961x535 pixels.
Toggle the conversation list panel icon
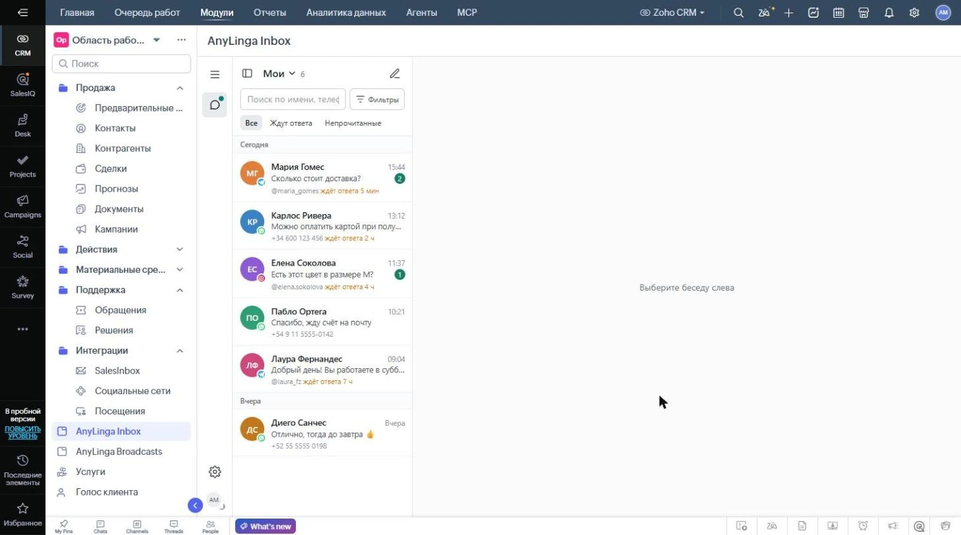(247, 74)
